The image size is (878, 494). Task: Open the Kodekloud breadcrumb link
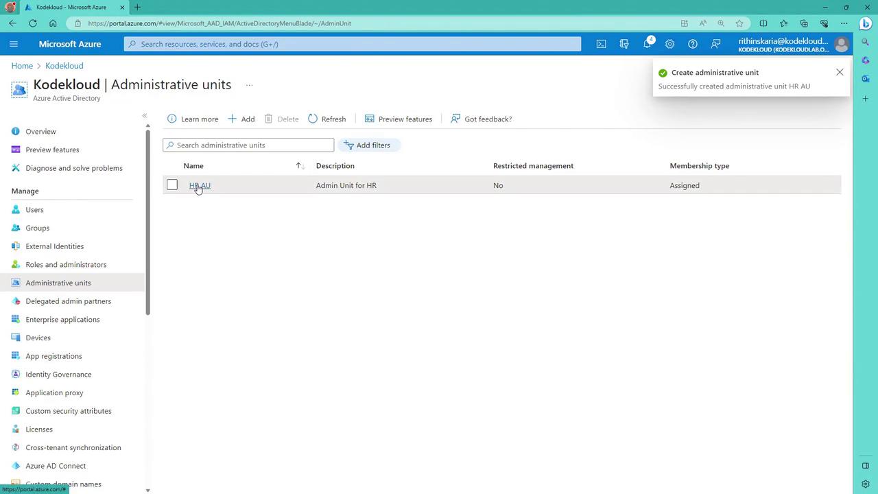64,66
